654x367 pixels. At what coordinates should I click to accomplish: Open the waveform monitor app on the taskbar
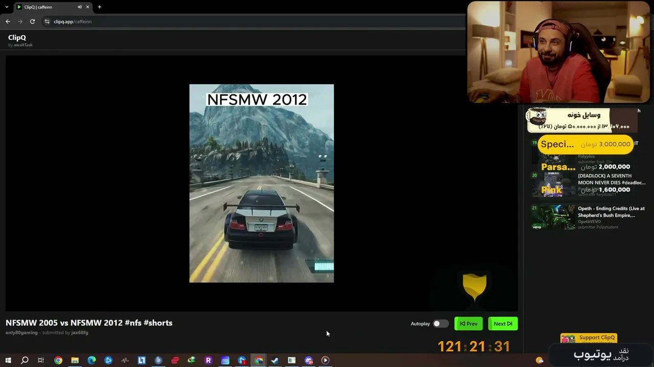pyautogui.click(x=125, y=360)
